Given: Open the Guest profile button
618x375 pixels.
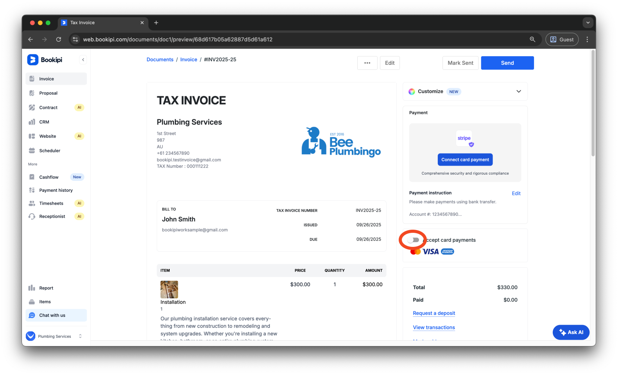Looking at the screenshot, I should 562,39.
